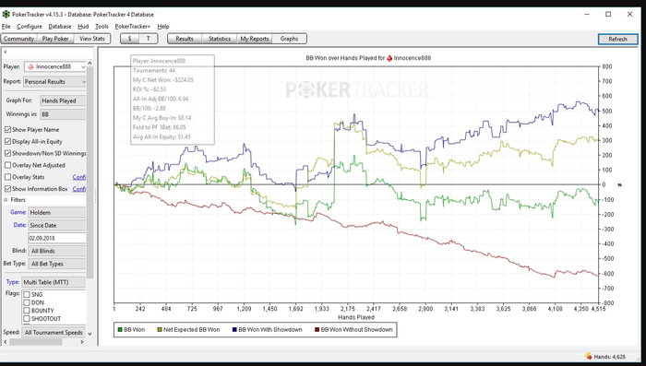The height and width of the screenshot is (366, 646).
Task: Check the SHOOTOUT flag
Action: click(27, 319)
